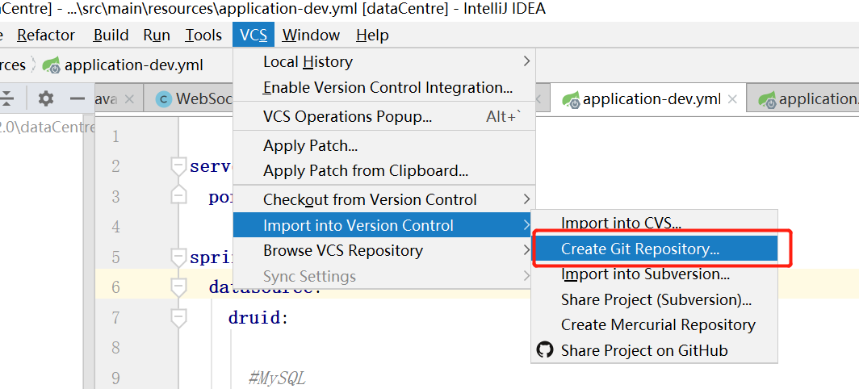
Task: Hide the project tool window
Action: [78, 98]
